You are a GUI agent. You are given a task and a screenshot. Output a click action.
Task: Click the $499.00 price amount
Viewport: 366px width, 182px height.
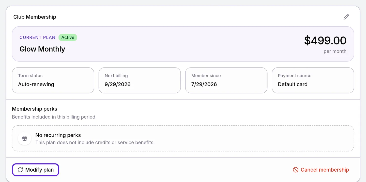coord(325,41)
